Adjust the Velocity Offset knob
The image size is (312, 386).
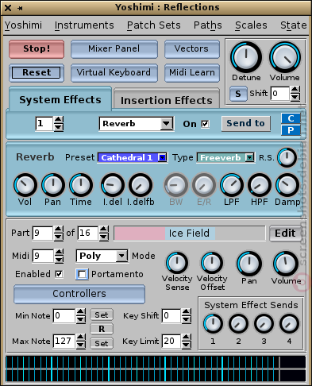coord(212,263)
